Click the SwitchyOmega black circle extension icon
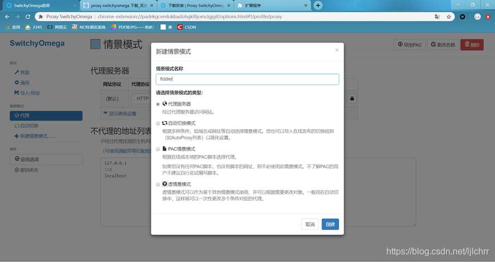The height and width of the screenshot is (262, 495). [463, 17]
